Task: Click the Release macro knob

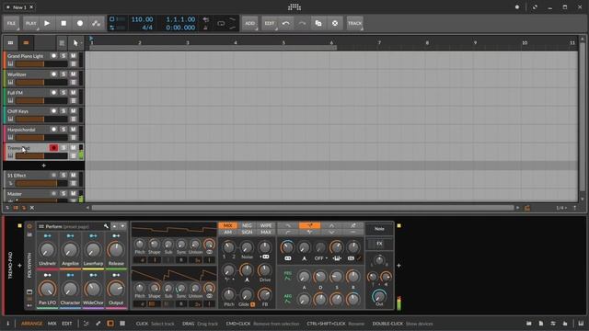Action: [x=116, y=250]
